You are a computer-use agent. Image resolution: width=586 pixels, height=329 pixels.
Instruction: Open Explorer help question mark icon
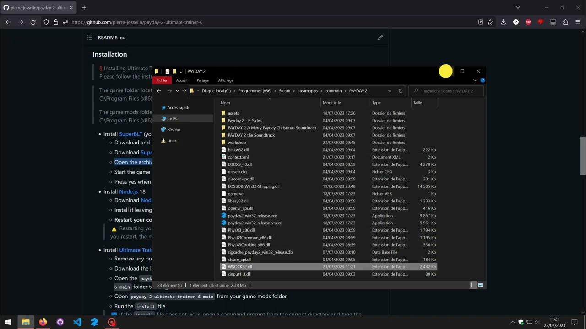(x=483, y=80)
